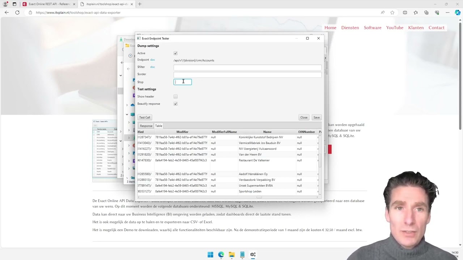
Task: Run the Test Call button
Action: [x=145, y=117]
